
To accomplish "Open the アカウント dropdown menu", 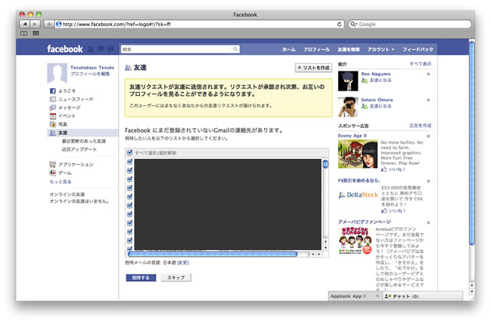I will click(381, 50).
